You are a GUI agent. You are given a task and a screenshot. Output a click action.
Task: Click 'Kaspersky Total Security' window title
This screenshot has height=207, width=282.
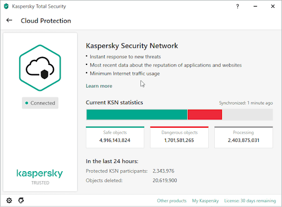[x=39, y=7]
